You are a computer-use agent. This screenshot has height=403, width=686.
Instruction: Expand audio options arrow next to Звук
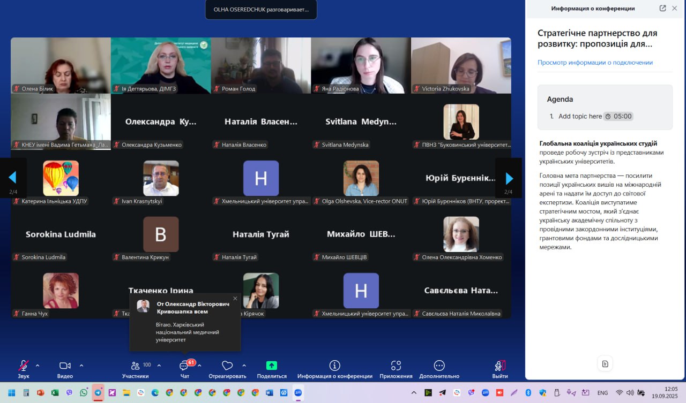coord(38,366)
